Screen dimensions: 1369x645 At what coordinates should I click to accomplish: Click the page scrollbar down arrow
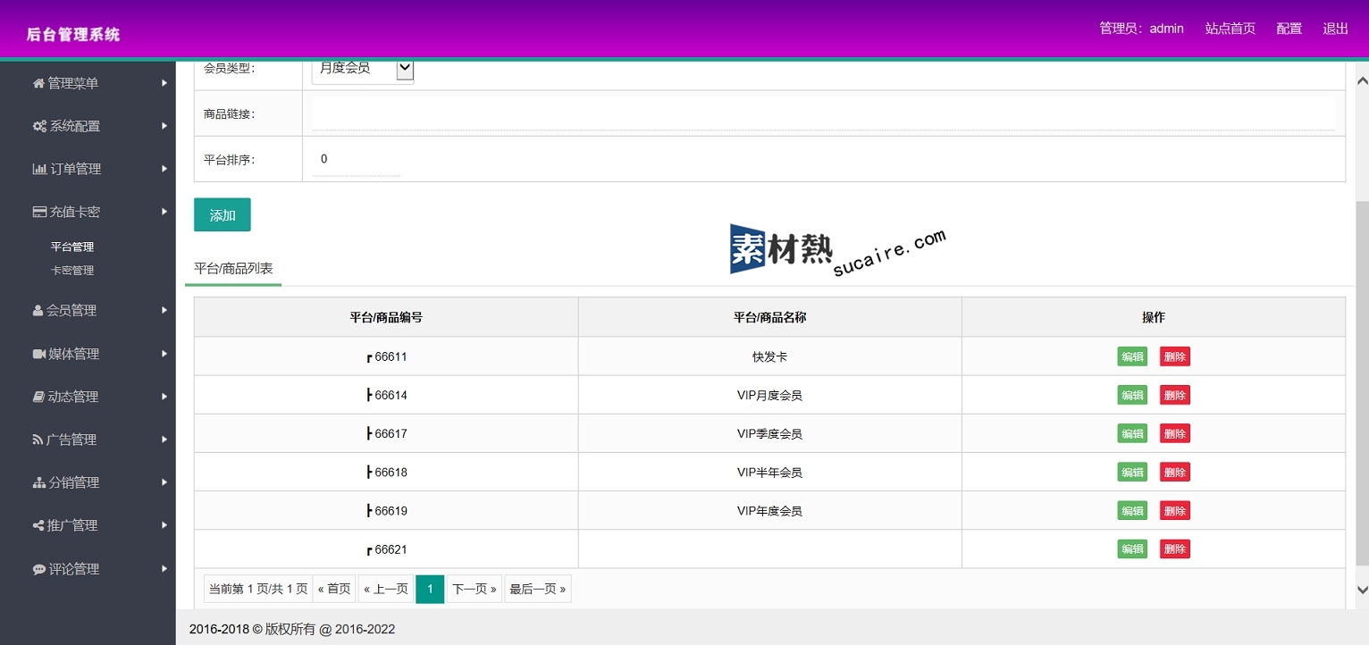[x=1362, y=590]
